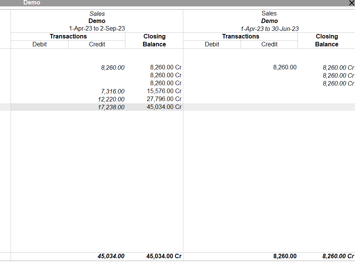Click the Transactions header of the left report

pyautogui.click(x=68, y=36)
